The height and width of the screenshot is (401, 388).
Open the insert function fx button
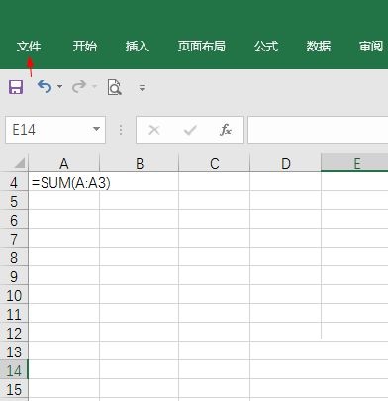pyautogui.click(x=226, y=130)
